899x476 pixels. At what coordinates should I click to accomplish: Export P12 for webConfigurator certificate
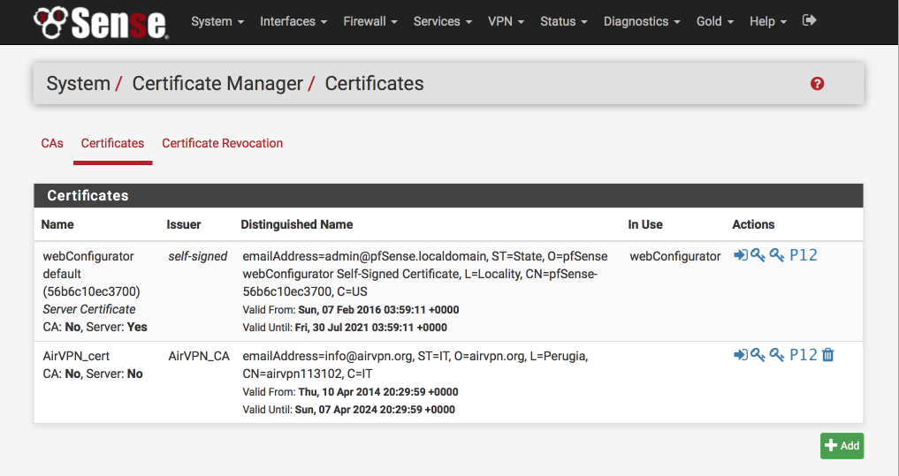804,255
